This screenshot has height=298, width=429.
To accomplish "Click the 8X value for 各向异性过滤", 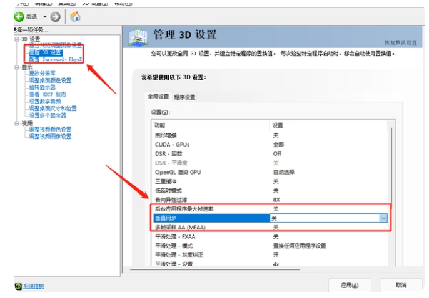I will (x=276, y=200).
